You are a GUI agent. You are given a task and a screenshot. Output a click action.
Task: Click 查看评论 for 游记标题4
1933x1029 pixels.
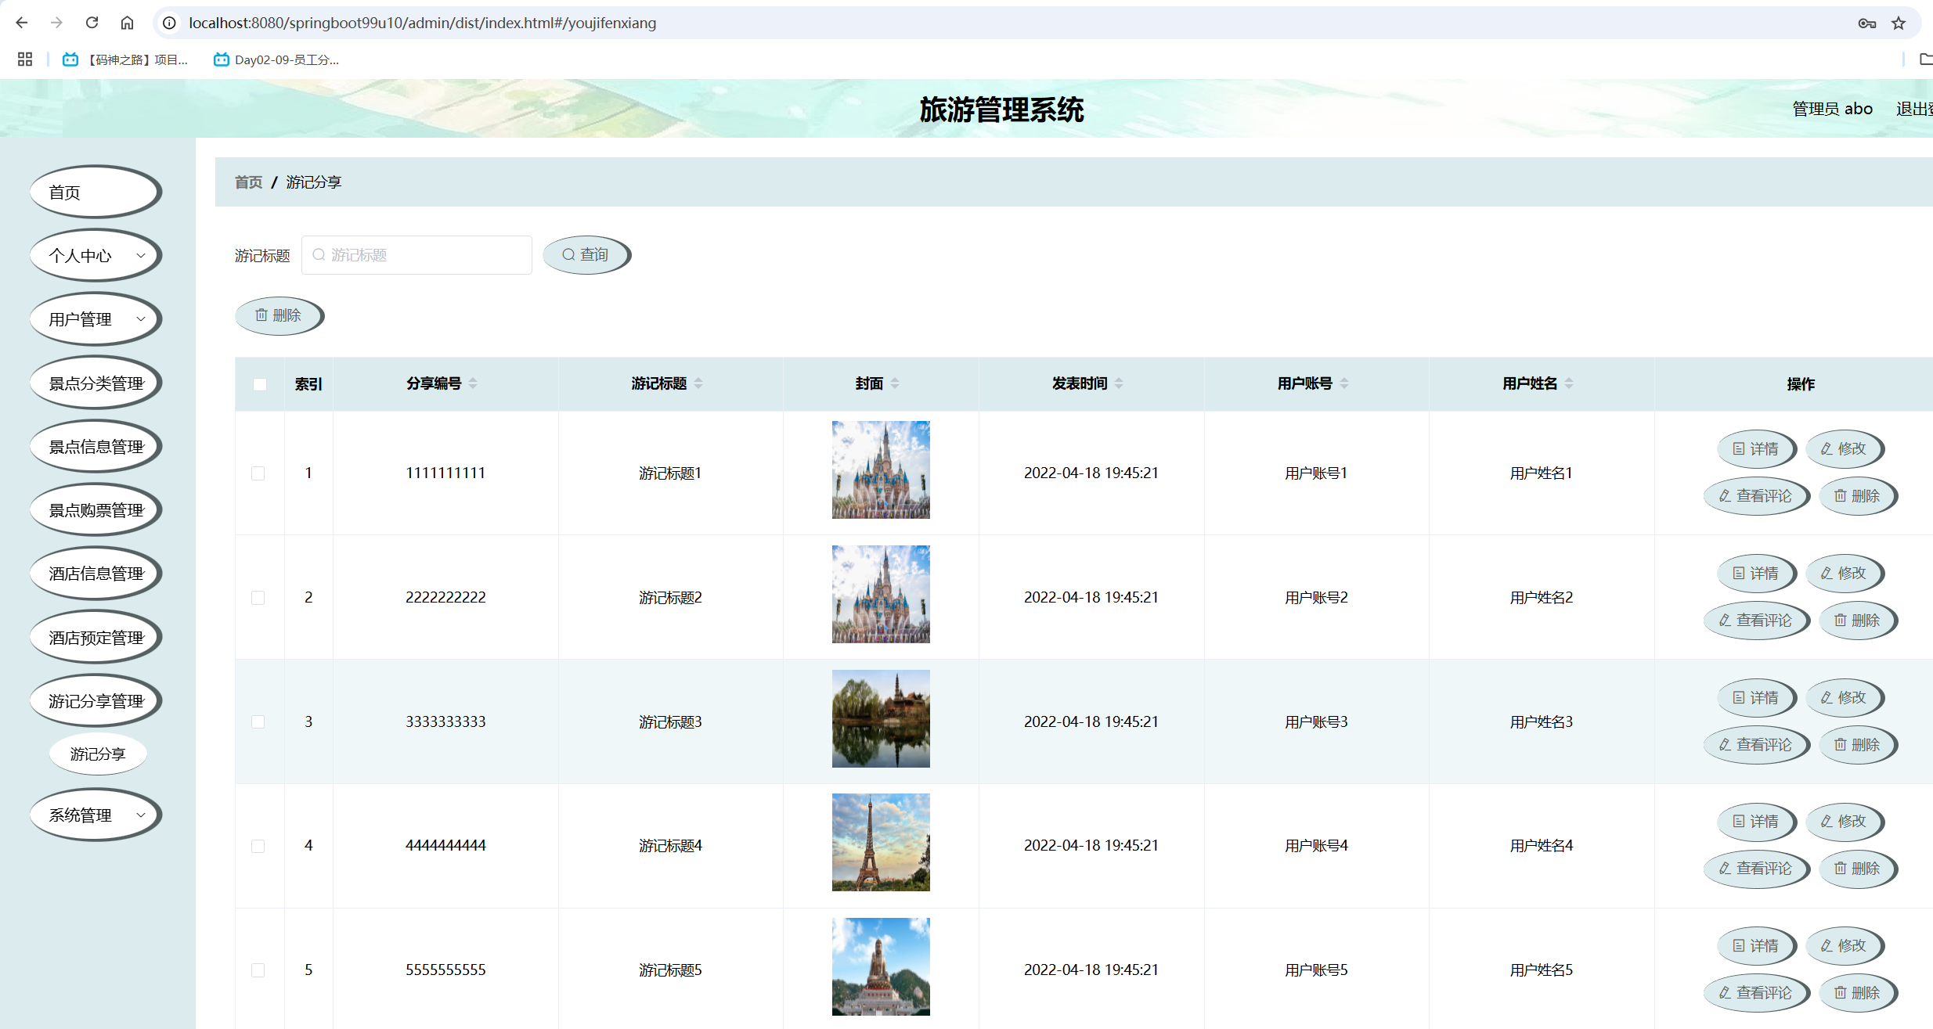coord(1756,869)
